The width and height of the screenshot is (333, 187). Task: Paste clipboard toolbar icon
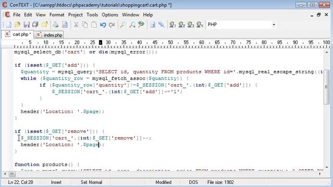click(94, 24)
